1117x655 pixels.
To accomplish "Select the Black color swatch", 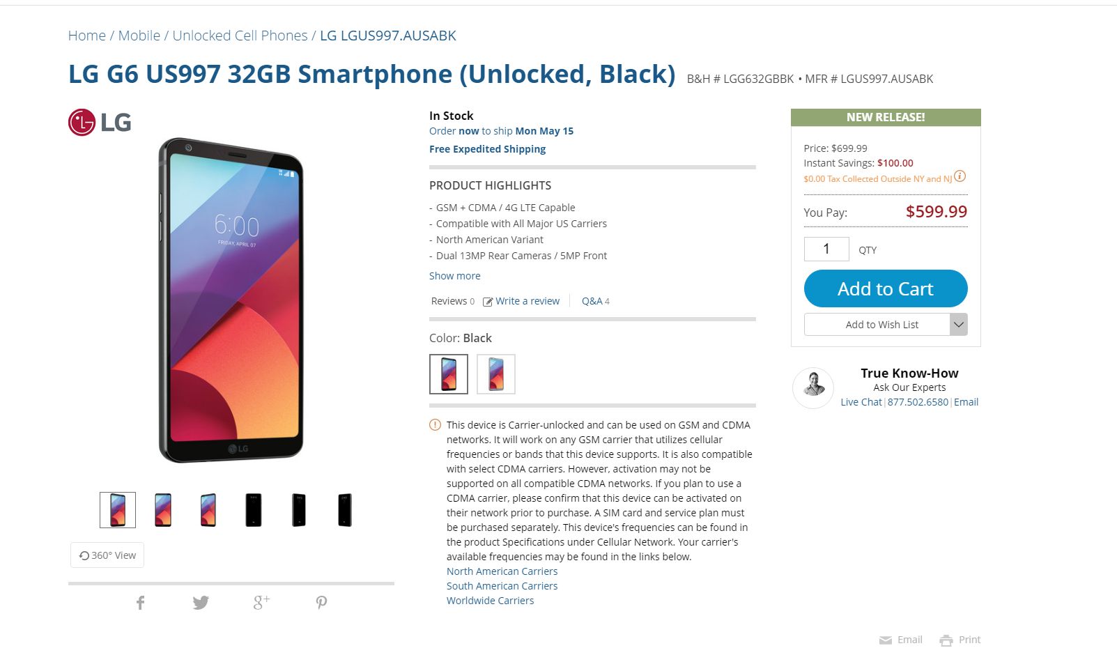I will 449,374.
